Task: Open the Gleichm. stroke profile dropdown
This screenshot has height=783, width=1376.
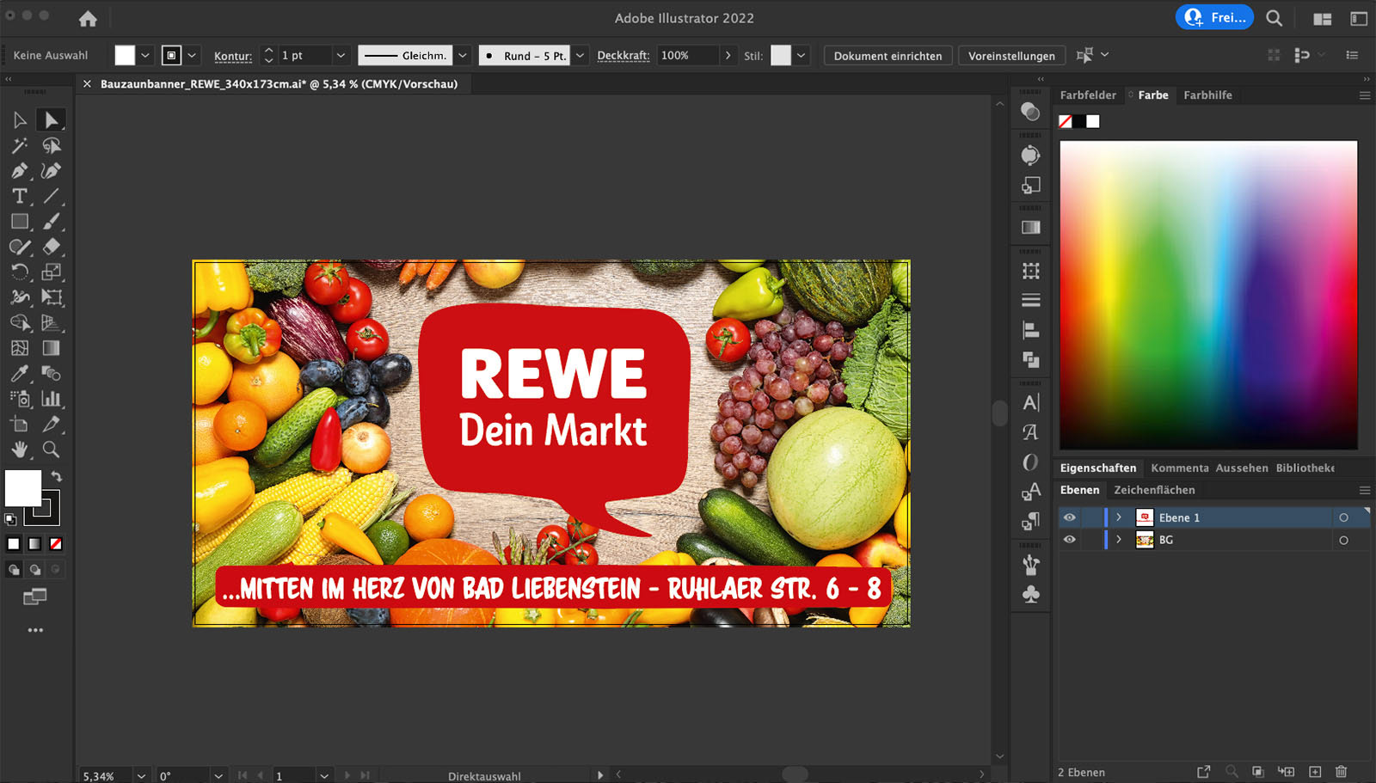Action: click(x=463, y=55)
